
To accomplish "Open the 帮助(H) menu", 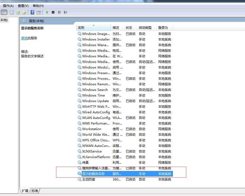I will click(38, 6).
